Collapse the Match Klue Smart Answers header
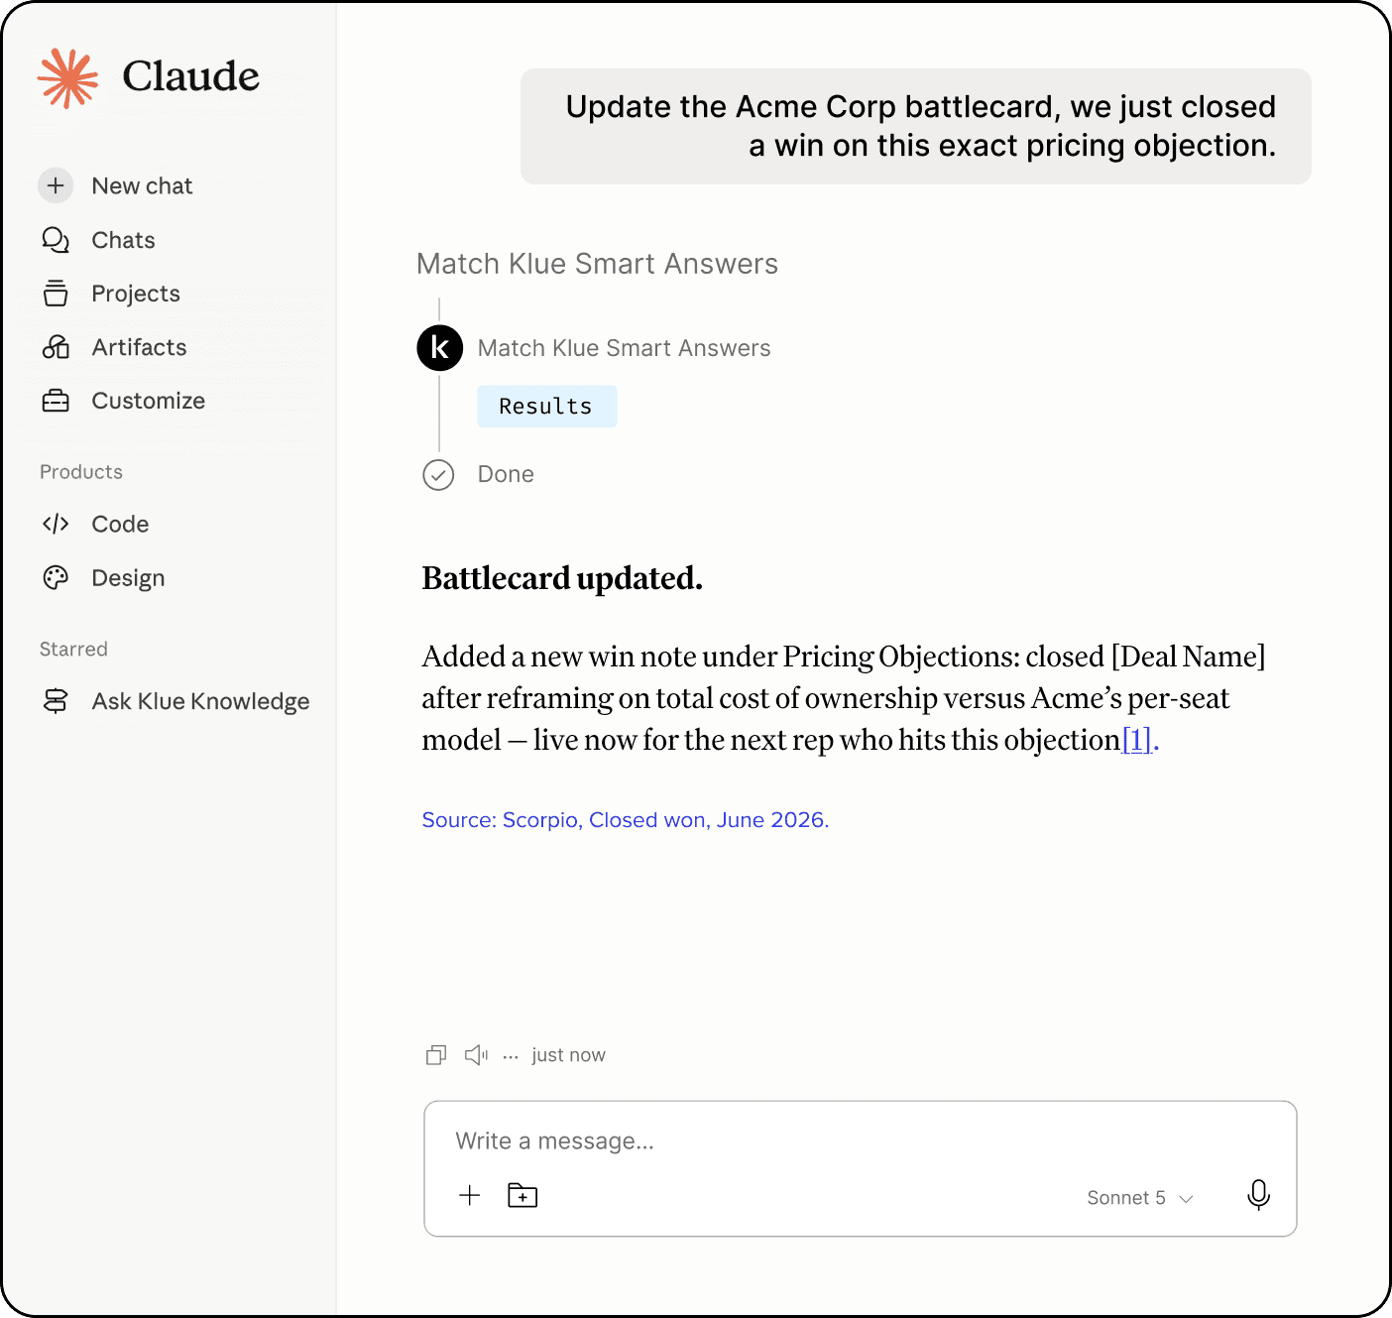Image resolution: width=1392 pixels, height=1318 pixels. (597, 264)
